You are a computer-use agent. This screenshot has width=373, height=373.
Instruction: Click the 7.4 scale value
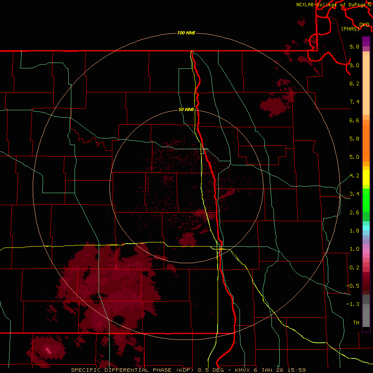click(x=354, y=102)
